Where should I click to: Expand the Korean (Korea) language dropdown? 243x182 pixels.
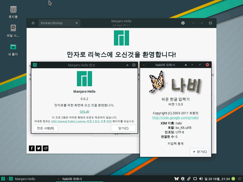coord(59,23)
